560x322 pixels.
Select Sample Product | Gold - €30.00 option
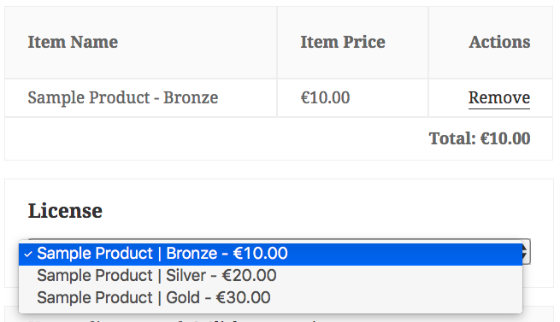click(271, 298)
